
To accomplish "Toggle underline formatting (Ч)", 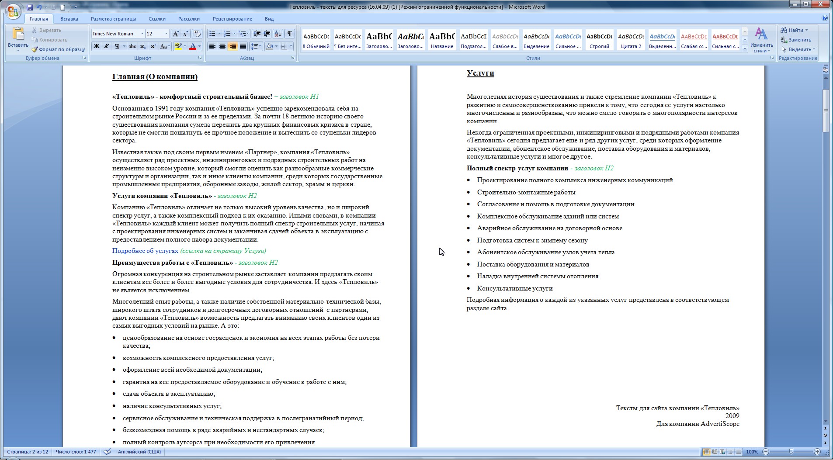I will 117,46.
